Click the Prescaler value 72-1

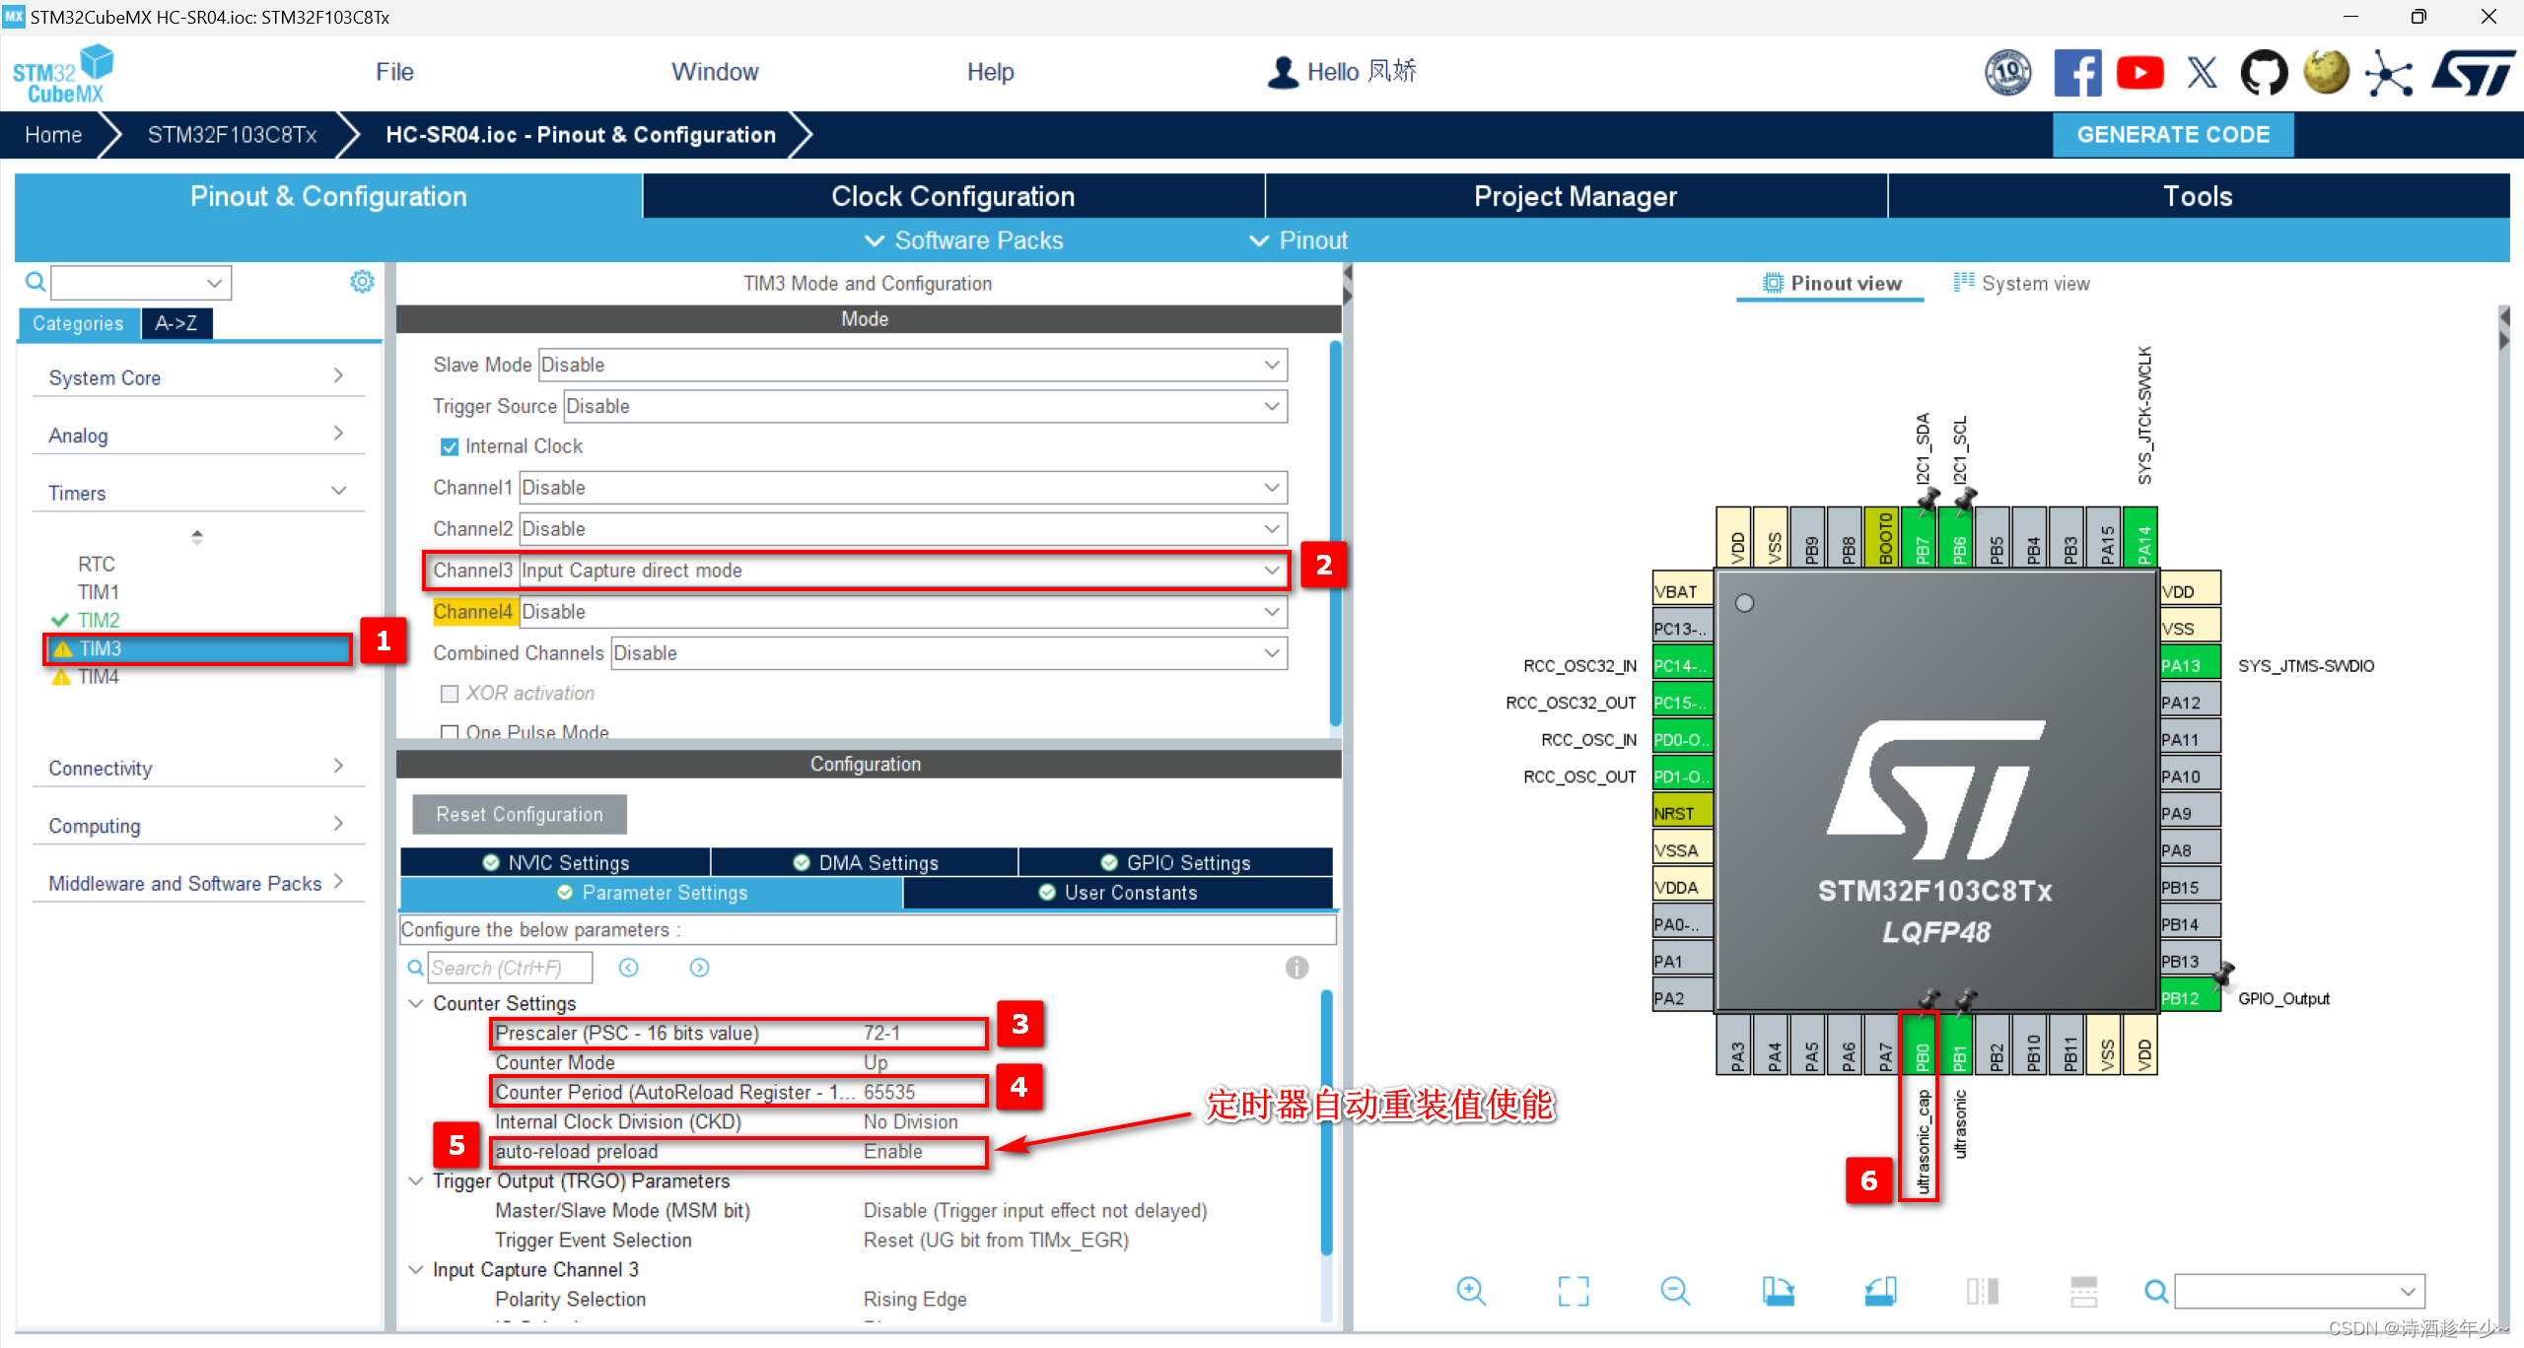coord(881,1033)
